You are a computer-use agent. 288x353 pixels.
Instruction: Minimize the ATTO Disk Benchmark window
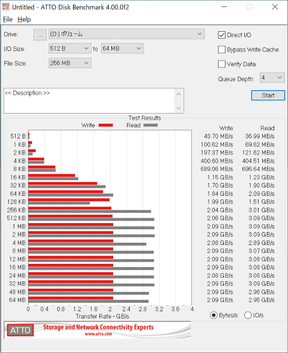224,7
